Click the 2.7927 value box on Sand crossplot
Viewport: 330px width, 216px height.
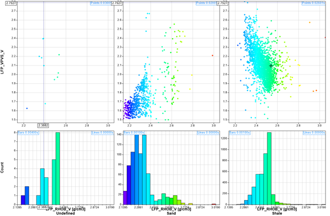pyautogui.click(x=117, y=3)
